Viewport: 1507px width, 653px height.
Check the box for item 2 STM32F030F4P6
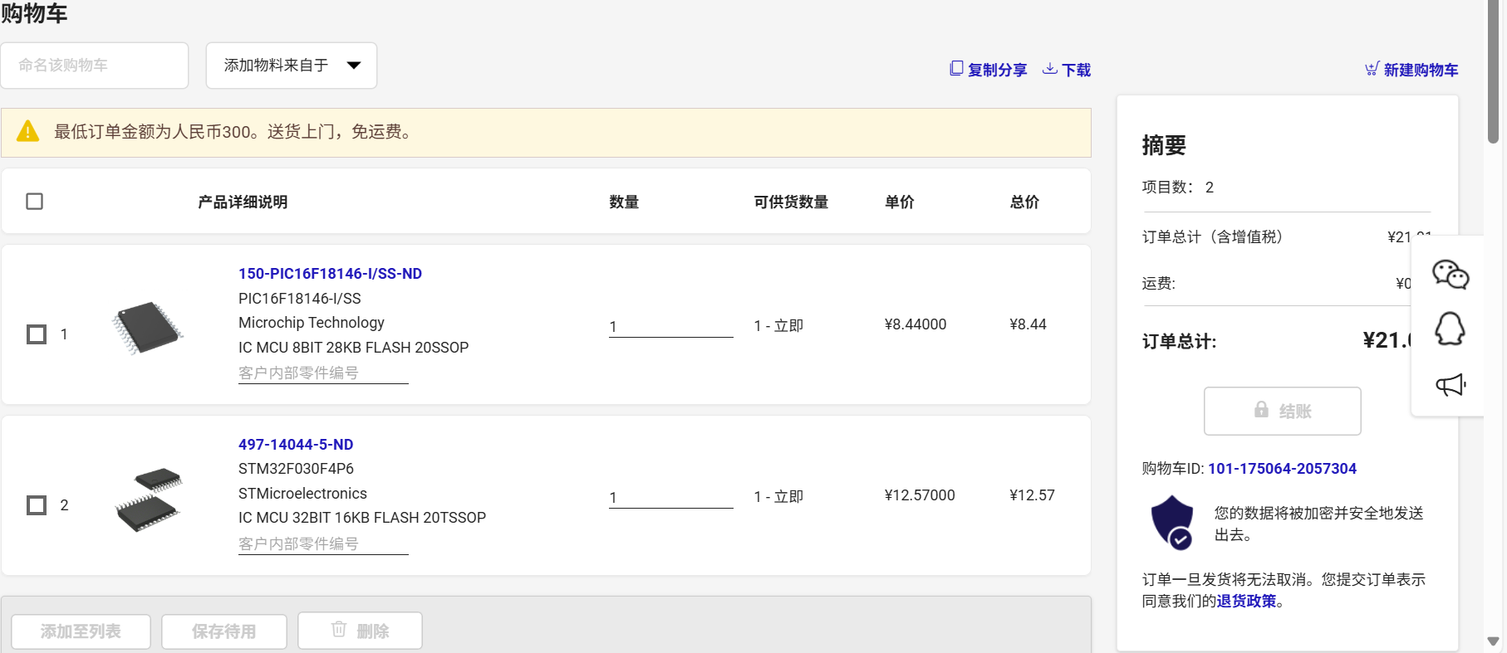pyautogui.click(x=37, y=505)
